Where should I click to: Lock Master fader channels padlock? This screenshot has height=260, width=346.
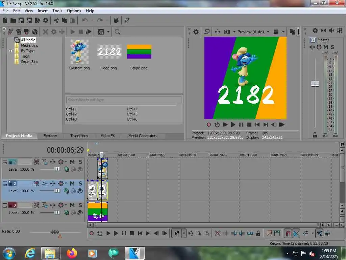[315, 135]
